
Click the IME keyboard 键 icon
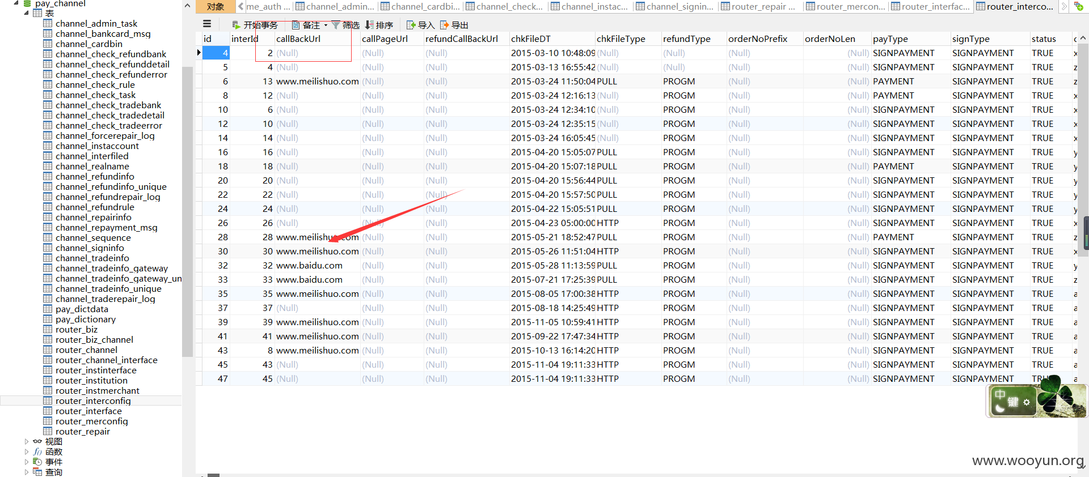1013,402
